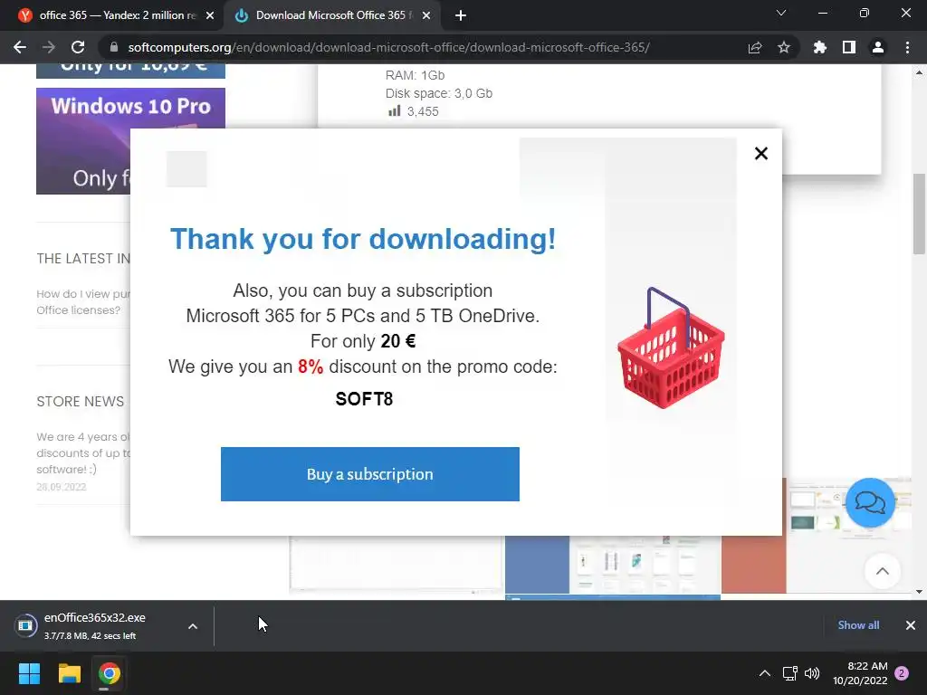
Task: Click the network icon in system tray
Action: (x=789, y=673)
